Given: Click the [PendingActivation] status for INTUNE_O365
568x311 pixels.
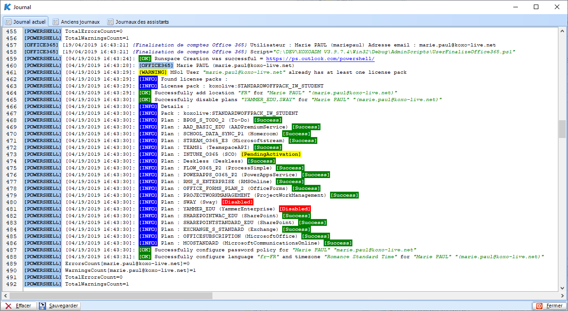Looking at the screenshot, I should coord(271,154).
